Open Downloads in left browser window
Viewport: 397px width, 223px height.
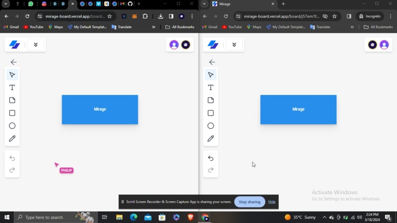coord(161,16)
